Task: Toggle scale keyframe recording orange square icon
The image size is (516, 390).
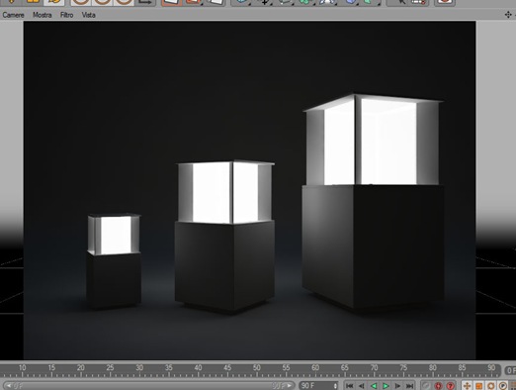Action: 479,385
